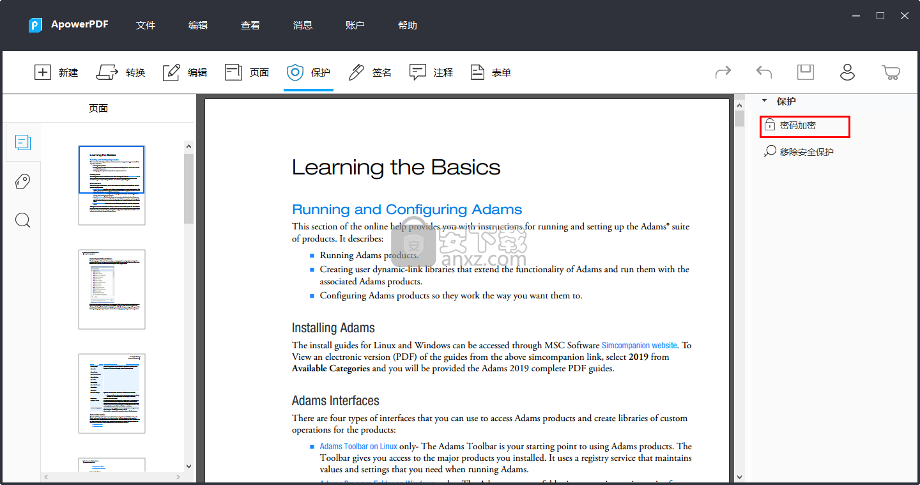Click the 'Installing Adams' heading
This screenshot has height=485, width=920.
coord(333,328)
